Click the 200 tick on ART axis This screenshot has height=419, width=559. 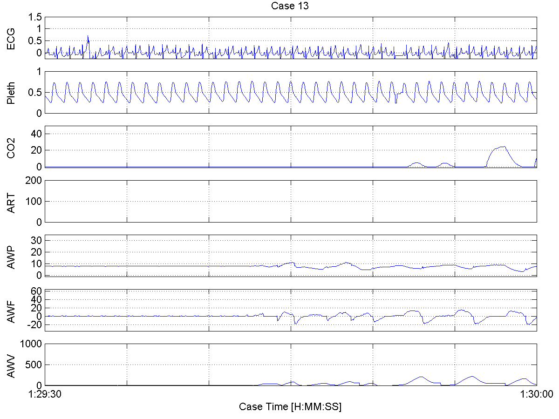(34, 180)
